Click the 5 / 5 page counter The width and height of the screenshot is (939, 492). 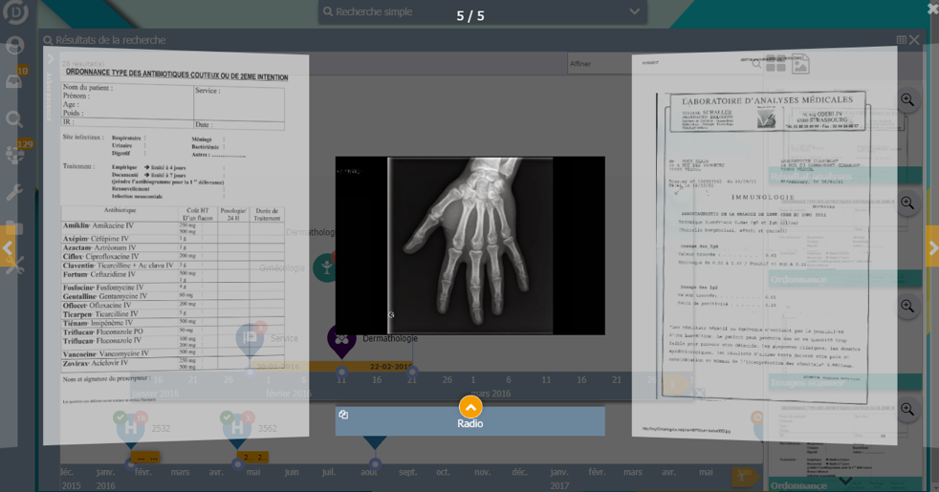[470, 16]
